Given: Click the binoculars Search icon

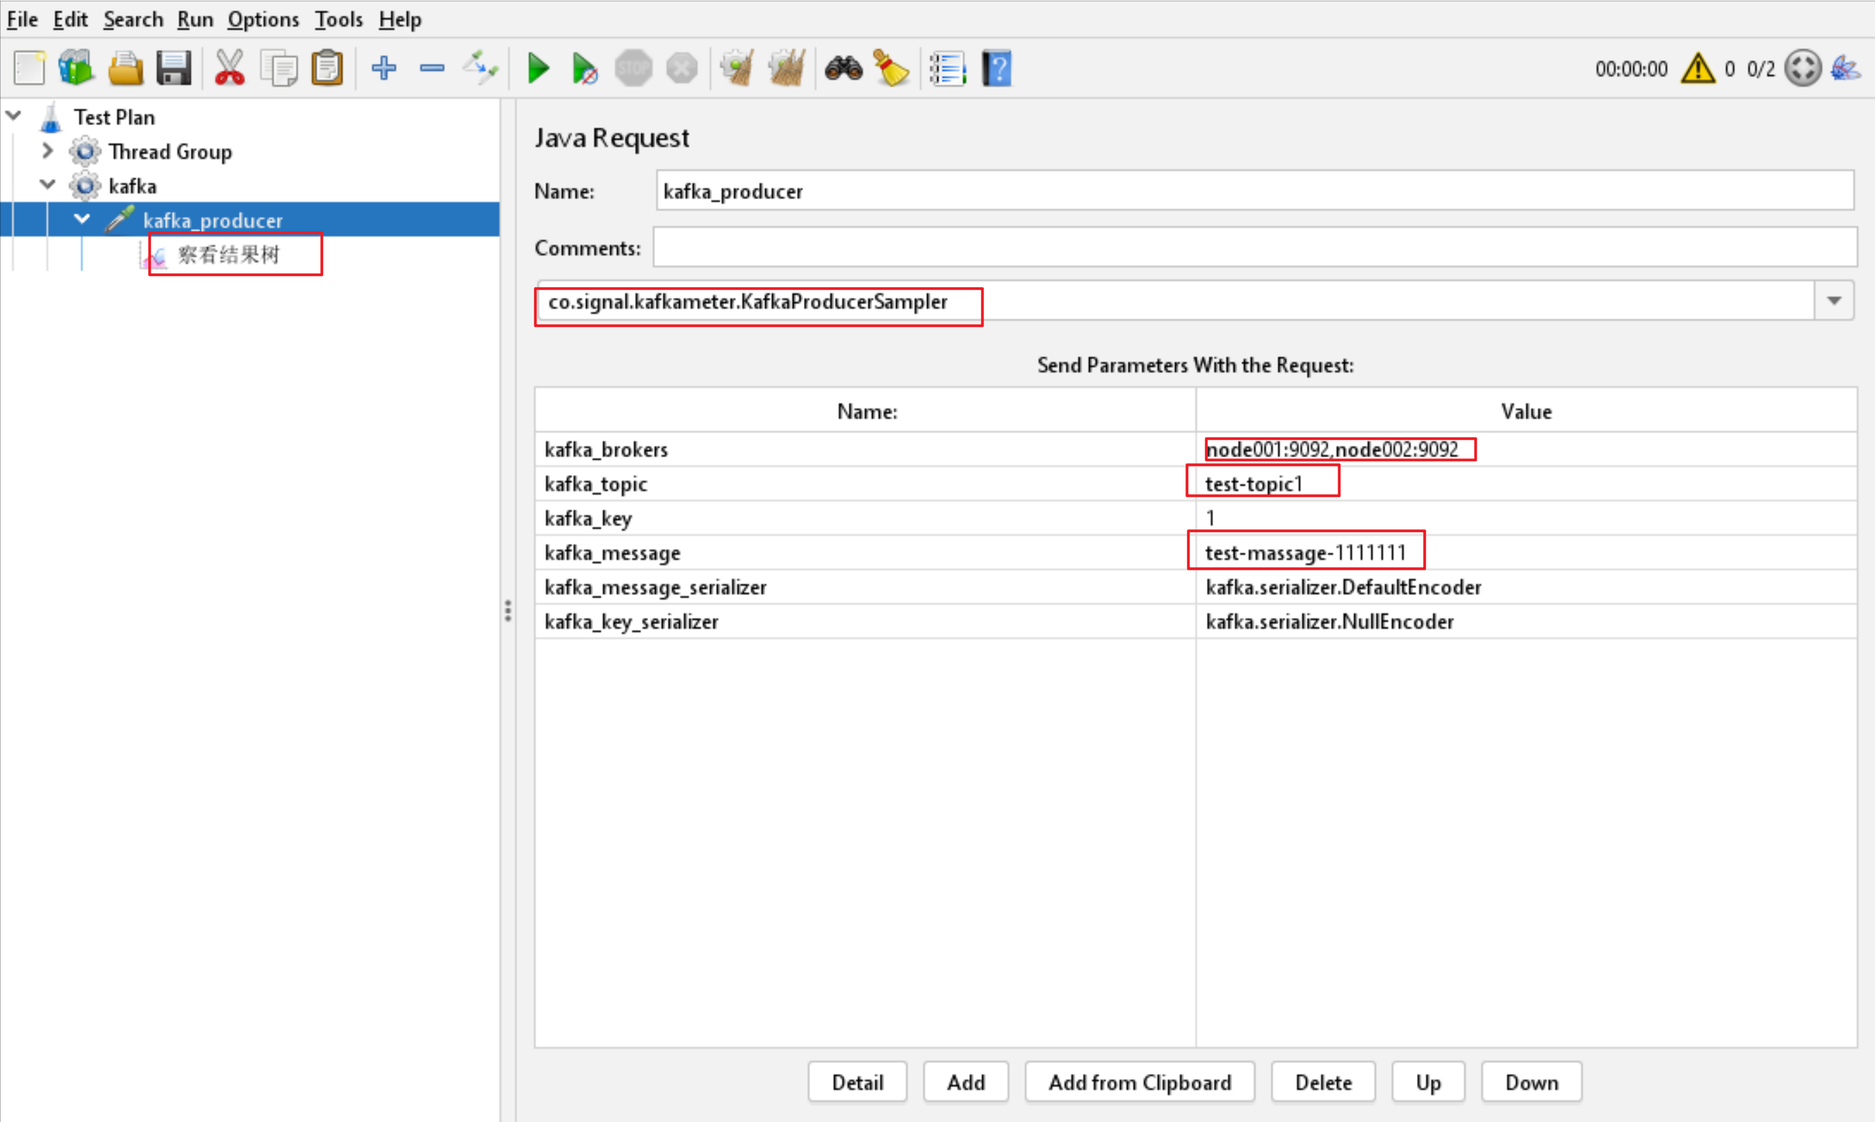Looking at the screenshot, I should [842, 69].
